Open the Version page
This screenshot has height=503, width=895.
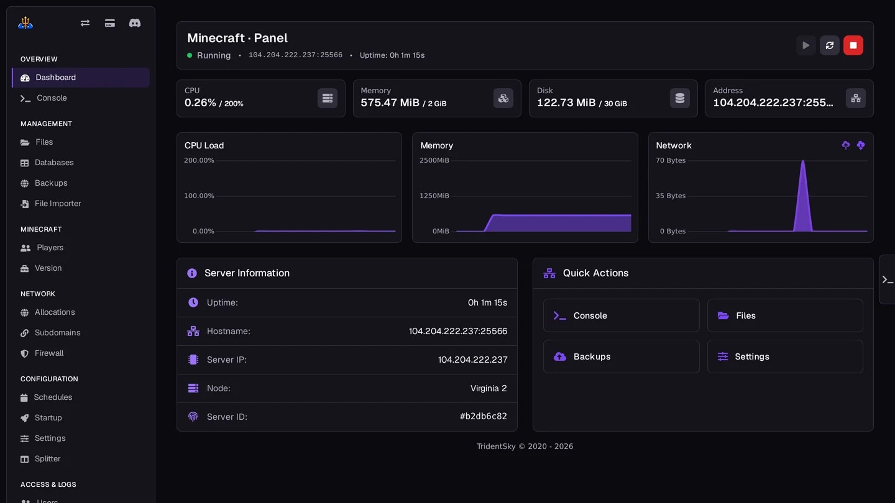coord(81,268)
